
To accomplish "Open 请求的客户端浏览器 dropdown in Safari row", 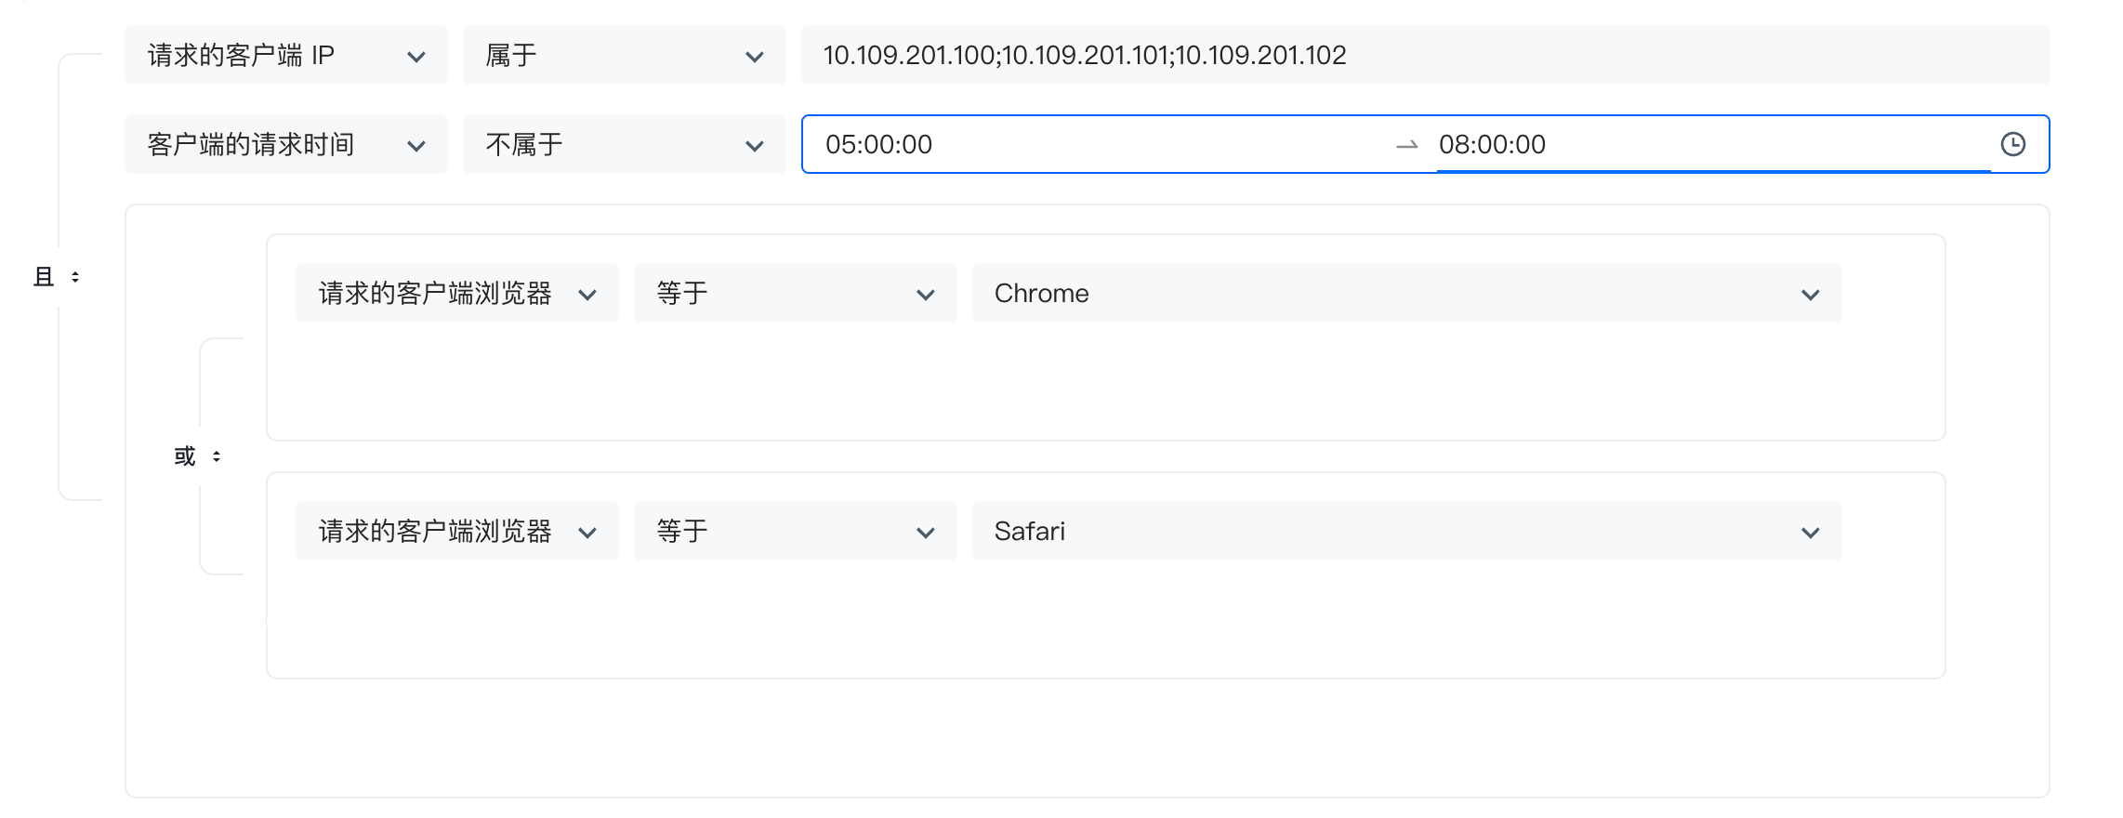I will (456, 532).
